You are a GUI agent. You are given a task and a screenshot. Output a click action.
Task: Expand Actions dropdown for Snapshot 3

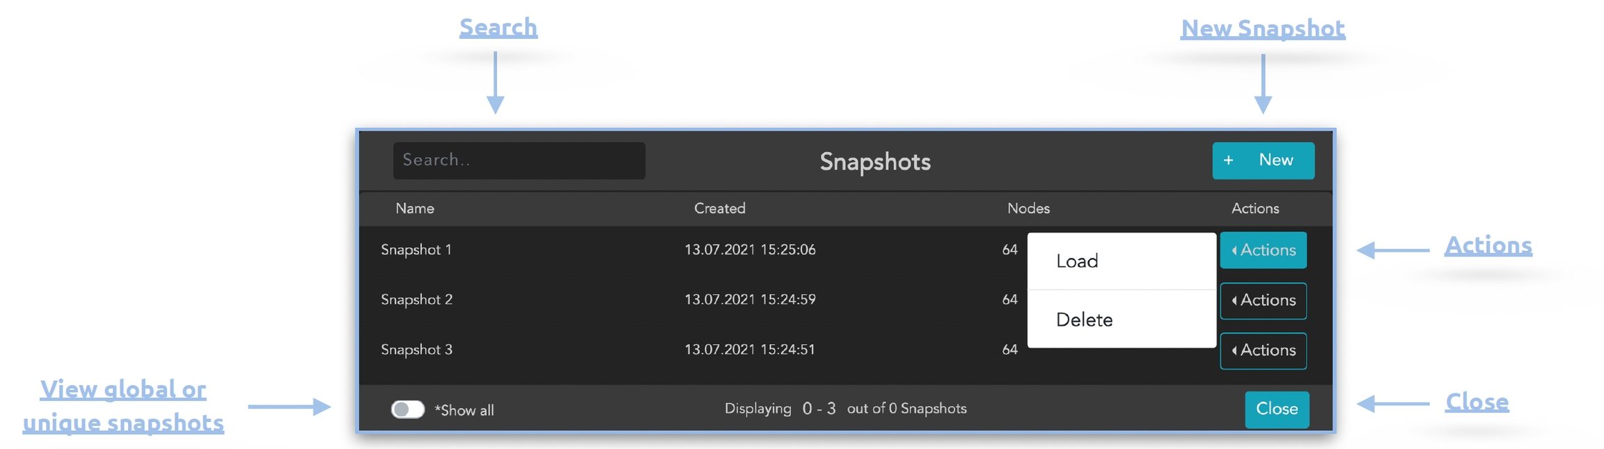point(1263,350)
